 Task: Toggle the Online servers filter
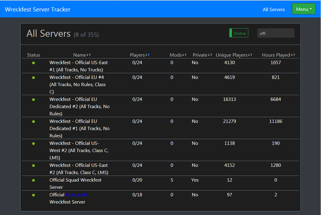239,33
